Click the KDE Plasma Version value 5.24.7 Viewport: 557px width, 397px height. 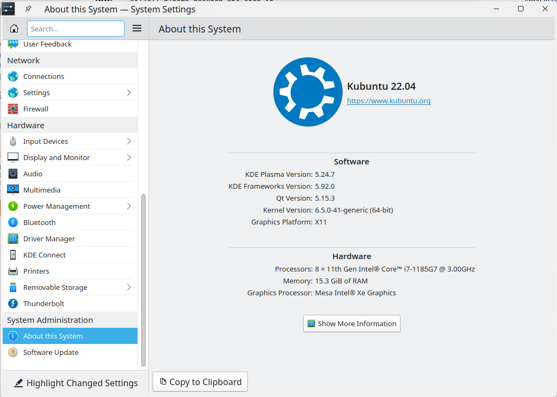325,174
